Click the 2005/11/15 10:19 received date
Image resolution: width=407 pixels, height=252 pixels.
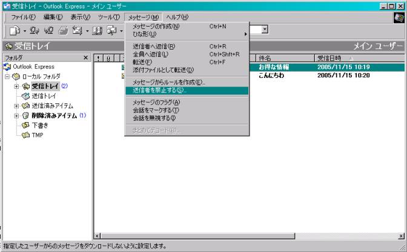pyautogui.click(x=343, y=67)
